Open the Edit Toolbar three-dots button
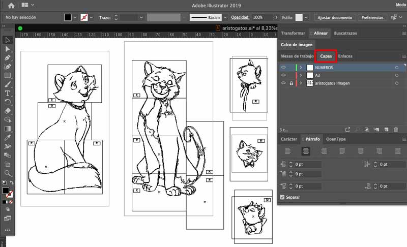 click(x=8, y=230)
